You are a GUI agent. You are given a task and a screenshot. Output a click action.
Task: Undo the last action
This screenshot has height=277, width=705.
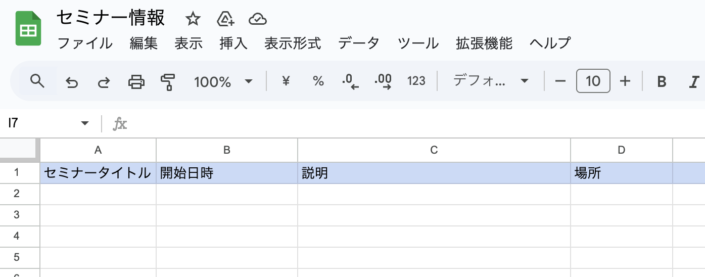(72, 81)
